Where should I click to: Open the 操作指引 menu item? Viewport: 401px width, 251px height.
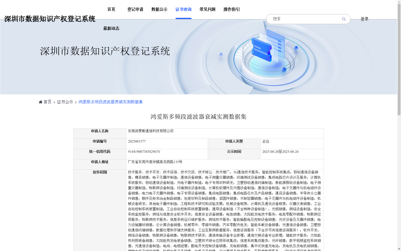(x=232, y=9)
